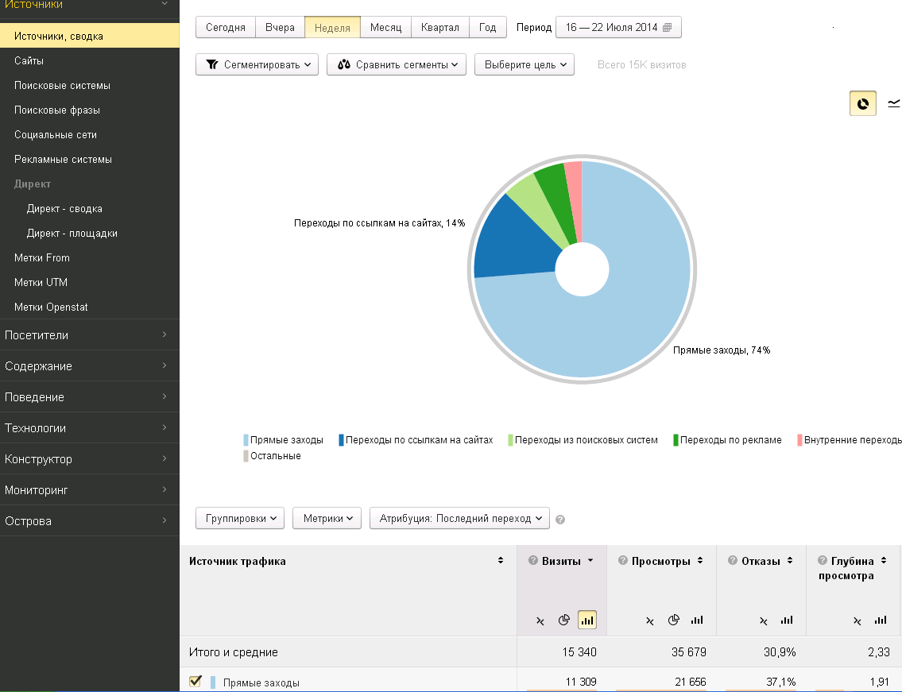Open the 16 — 22 Июля 2014 date picker
The width and height of the screenshot is (902, 692).
[617, 28]
